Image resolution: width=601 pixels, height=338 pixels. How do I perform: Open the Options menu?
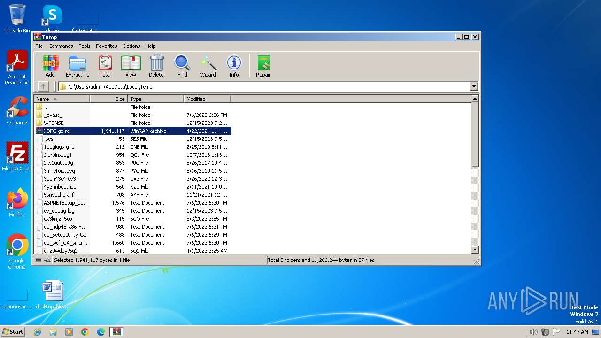(x=131, y=46)
